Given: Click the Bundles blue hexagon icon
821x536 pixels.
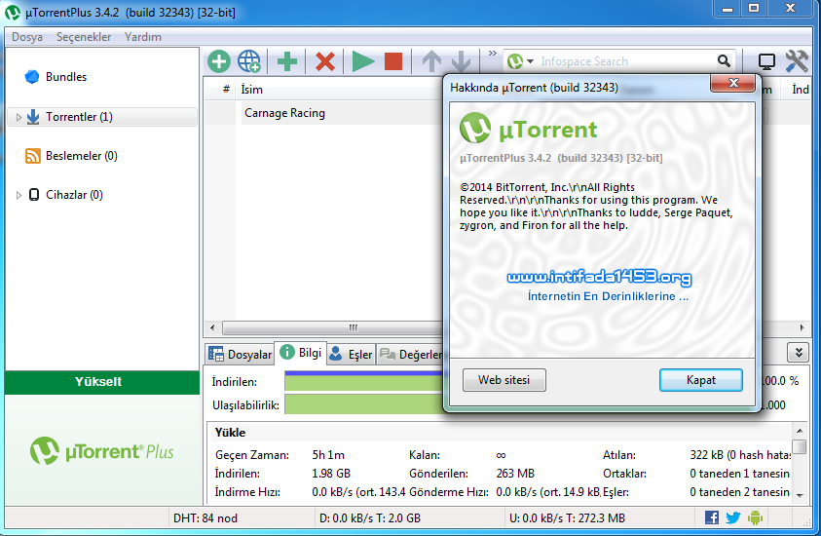Looking at the screenshot, I should click(x=32, y=76).
